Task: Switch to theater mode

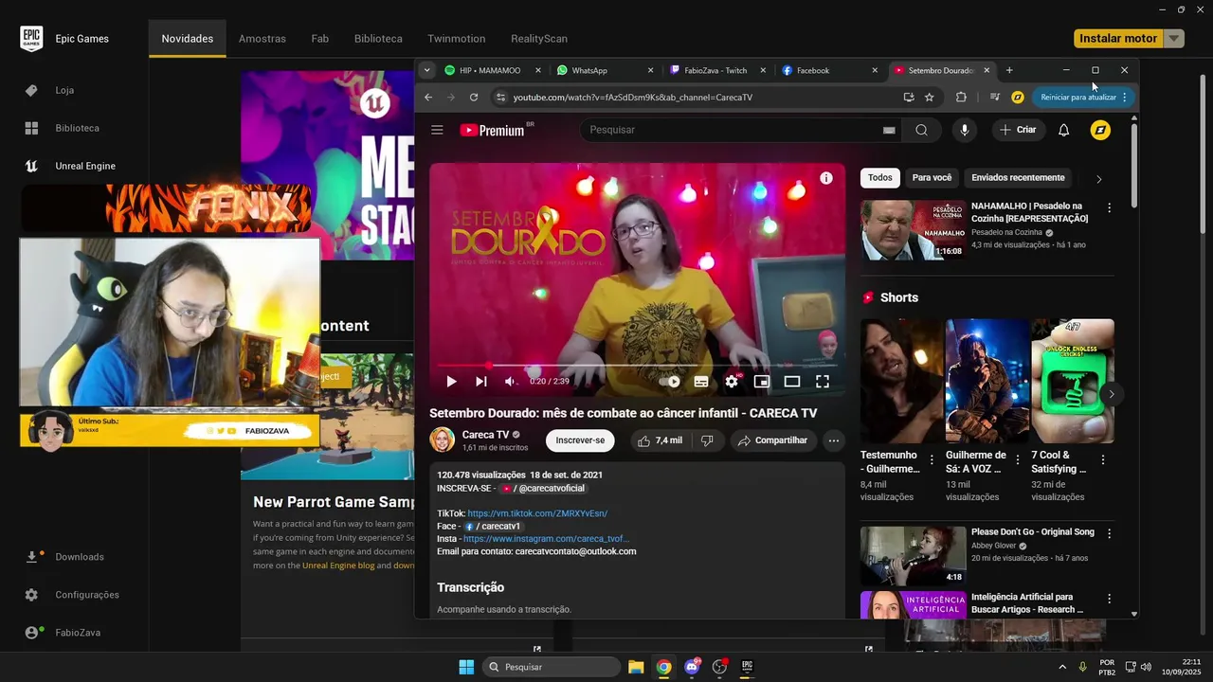Action: click(792, 382)
